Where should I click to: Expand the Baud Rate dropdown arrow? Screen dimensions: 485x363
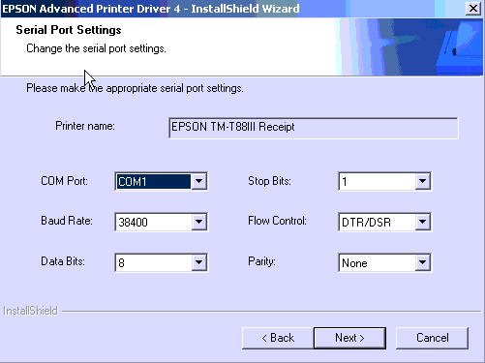coord(198,222)
